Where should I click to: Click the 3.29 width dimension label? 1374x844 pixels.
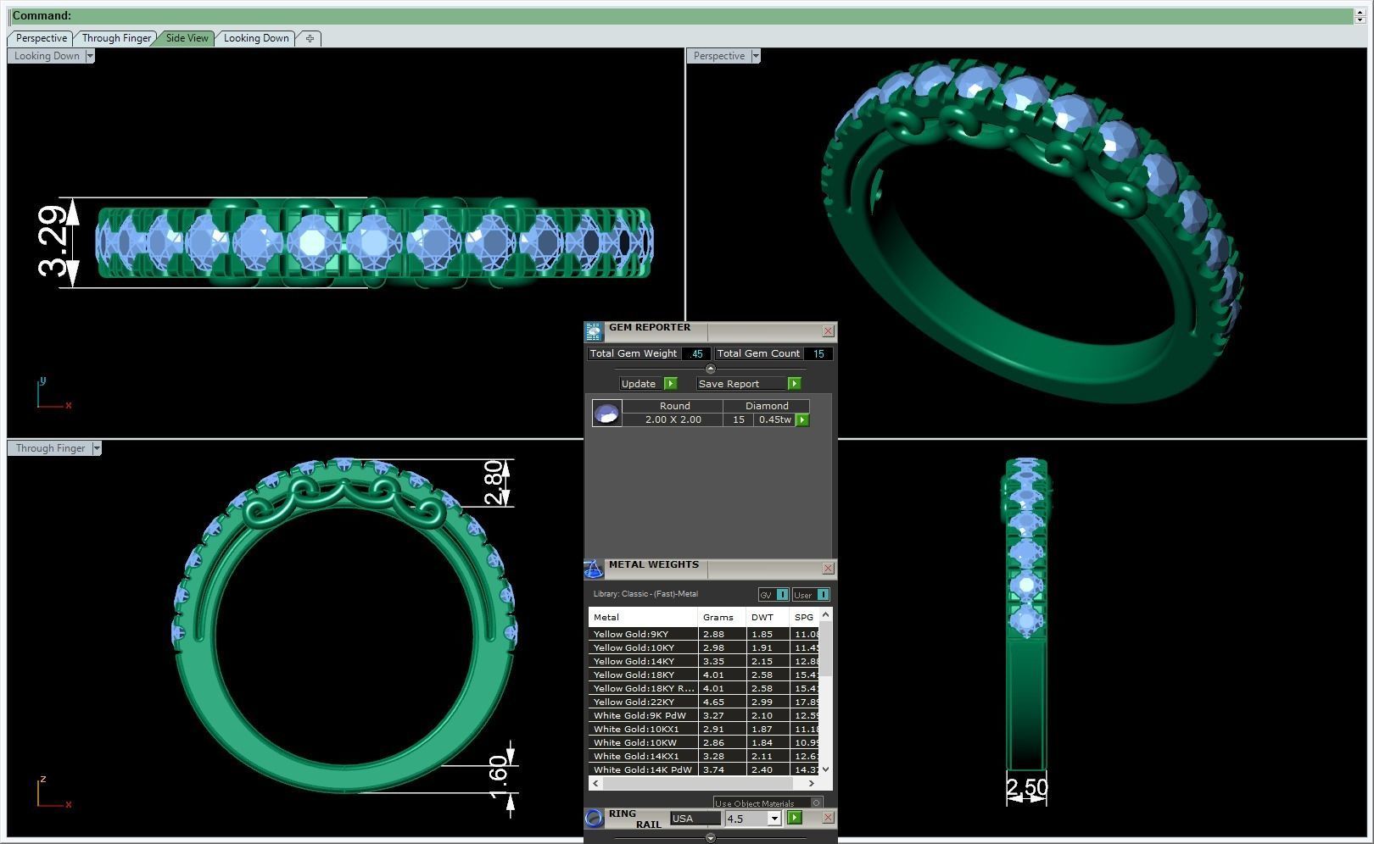[53, 242]
